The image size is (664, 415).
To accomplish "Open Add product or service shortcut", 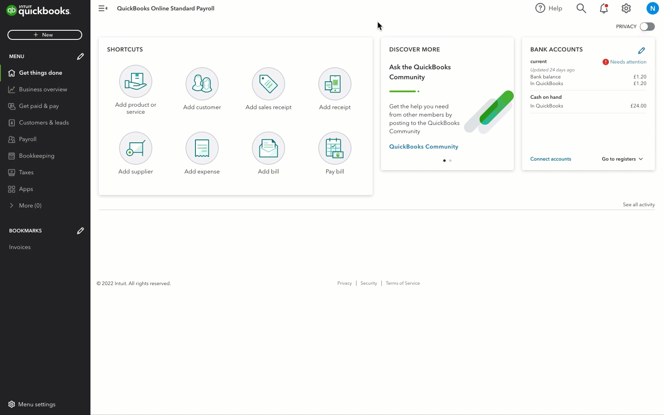I will (136, 90).
